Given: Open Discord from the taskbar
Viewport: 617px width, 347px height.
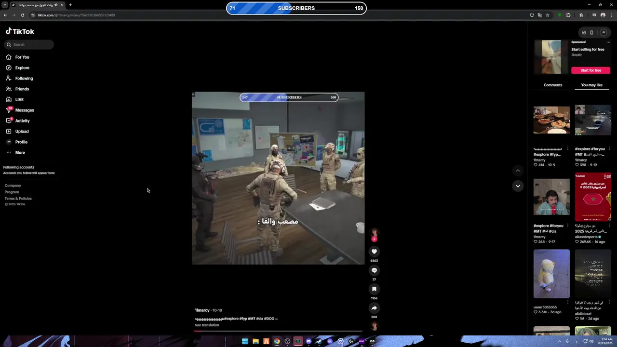Looking at the screenshot, I should point(308,341).
